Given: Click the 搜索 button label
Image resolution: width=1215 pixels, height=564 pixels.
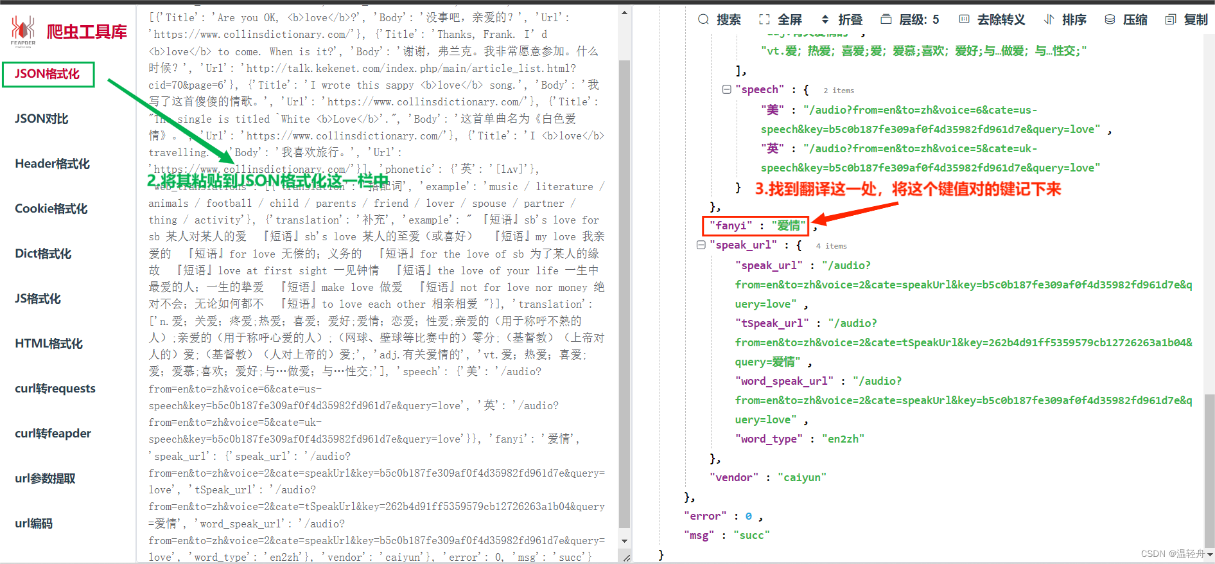Looking at the screenshot, I should coord(729,19).
